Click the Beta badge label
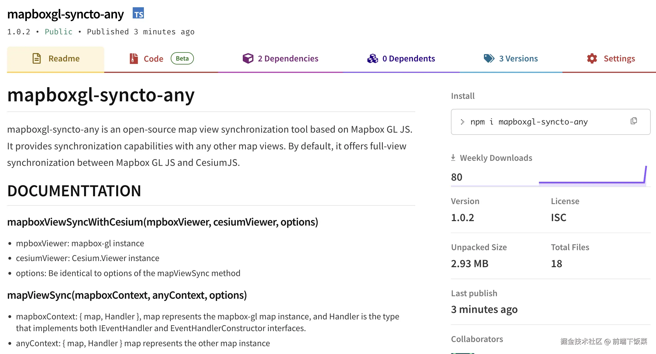This screenshot has width=656, height=354. [x=182, y=58]
